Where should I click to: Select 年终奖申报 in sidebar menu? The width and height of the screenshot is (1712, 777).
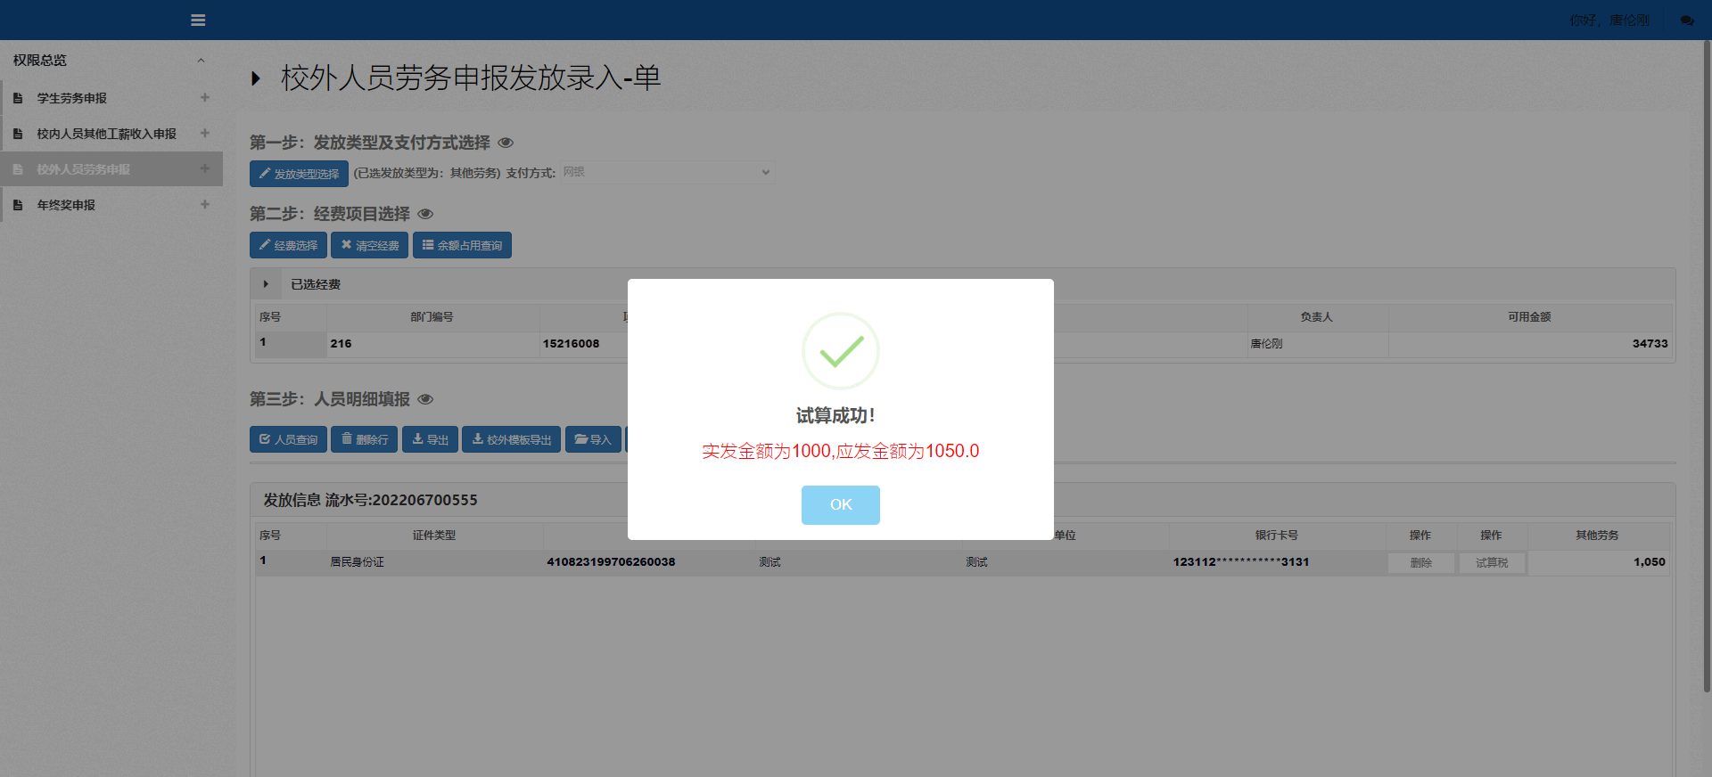pos(66,205)
